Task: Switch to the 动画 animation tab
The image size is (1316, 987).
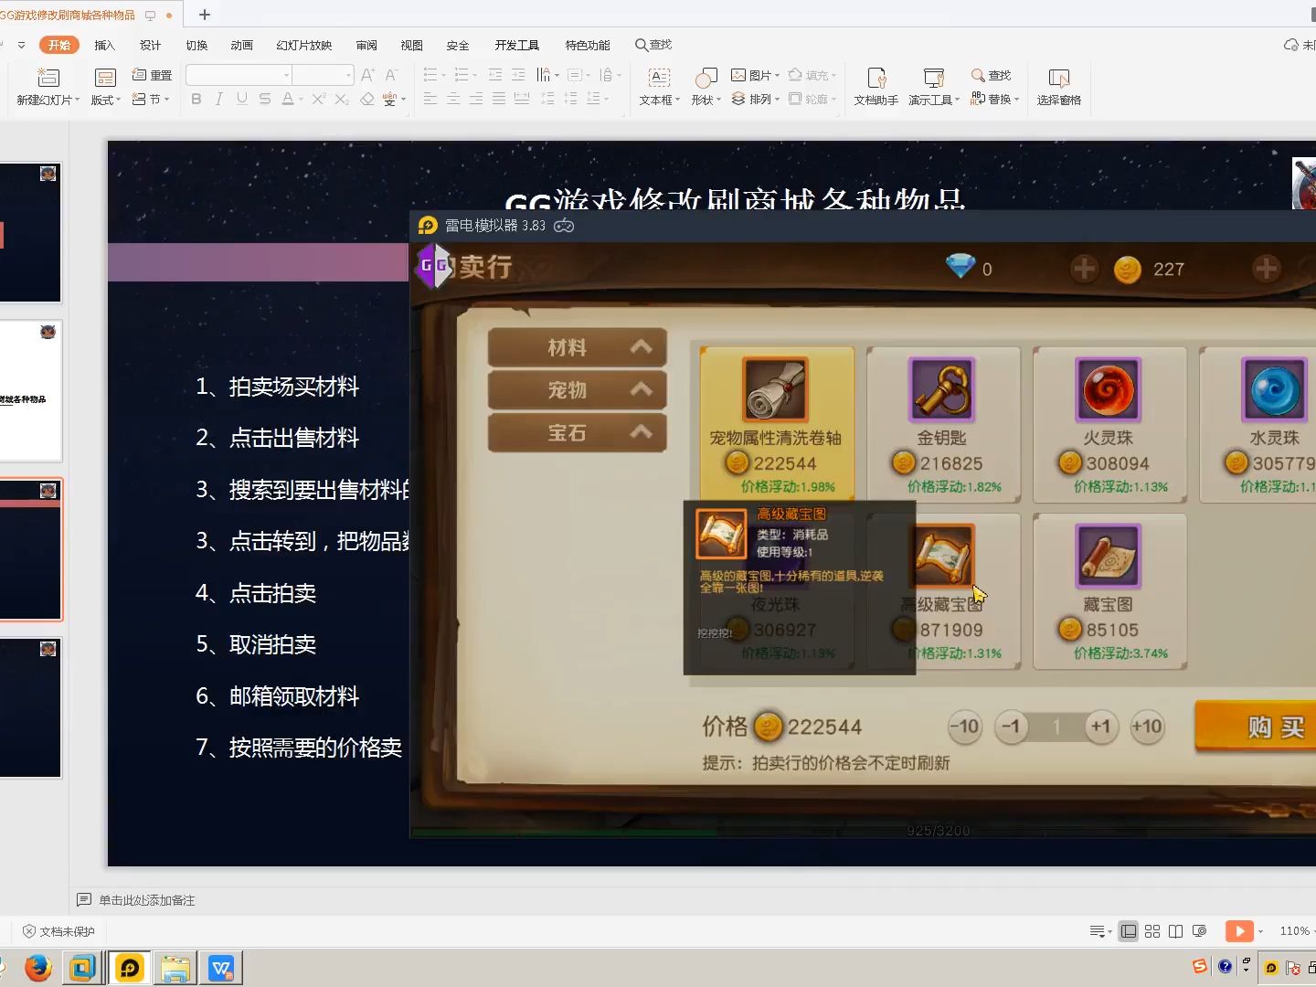Action: click(241, 45)
